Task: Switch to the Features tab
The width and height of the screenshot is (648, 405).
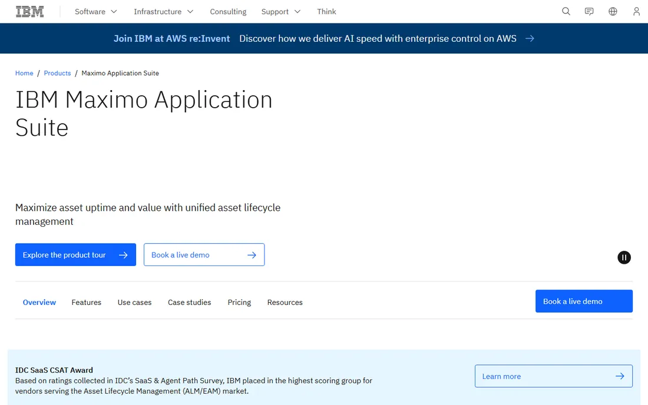Action: 87,302
